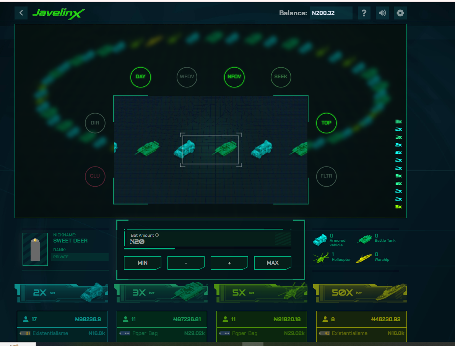The width and height of the screenshot is (455, 346).
Task: Mute the game sound speaker icon
Action: [x=382, y=13]
